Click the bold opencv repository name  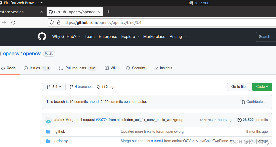(x=32, y=54)
